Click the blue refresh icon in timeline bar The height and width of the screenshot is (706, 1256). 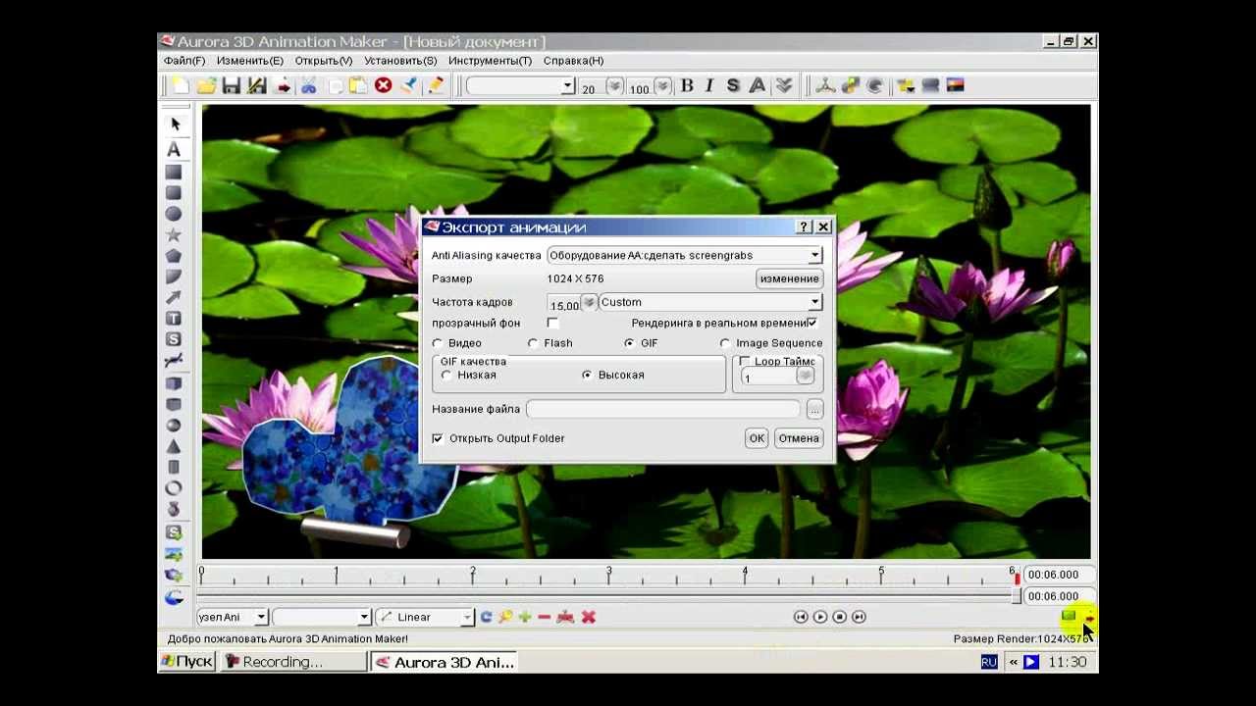[486, 617]
